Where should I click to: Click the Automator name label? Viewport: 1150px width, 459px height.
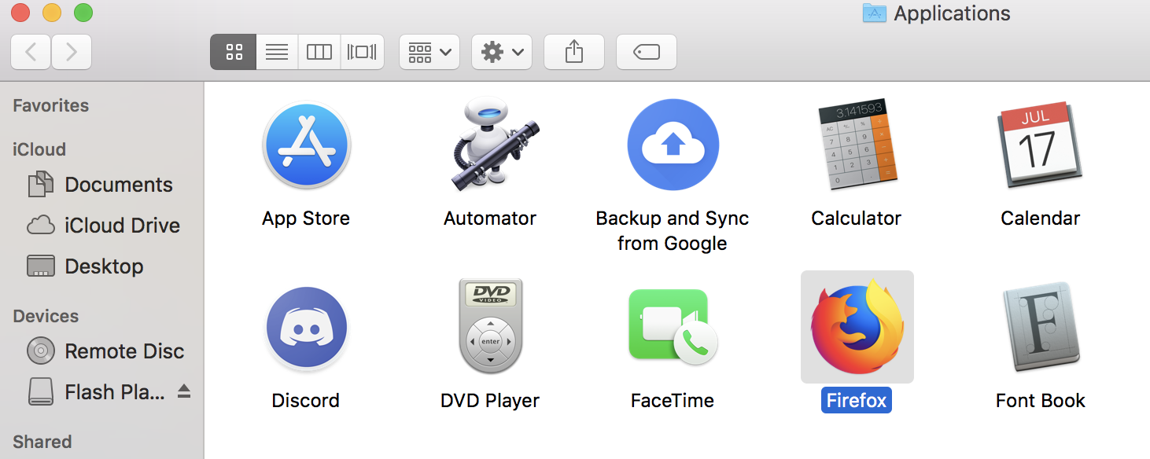490,218
